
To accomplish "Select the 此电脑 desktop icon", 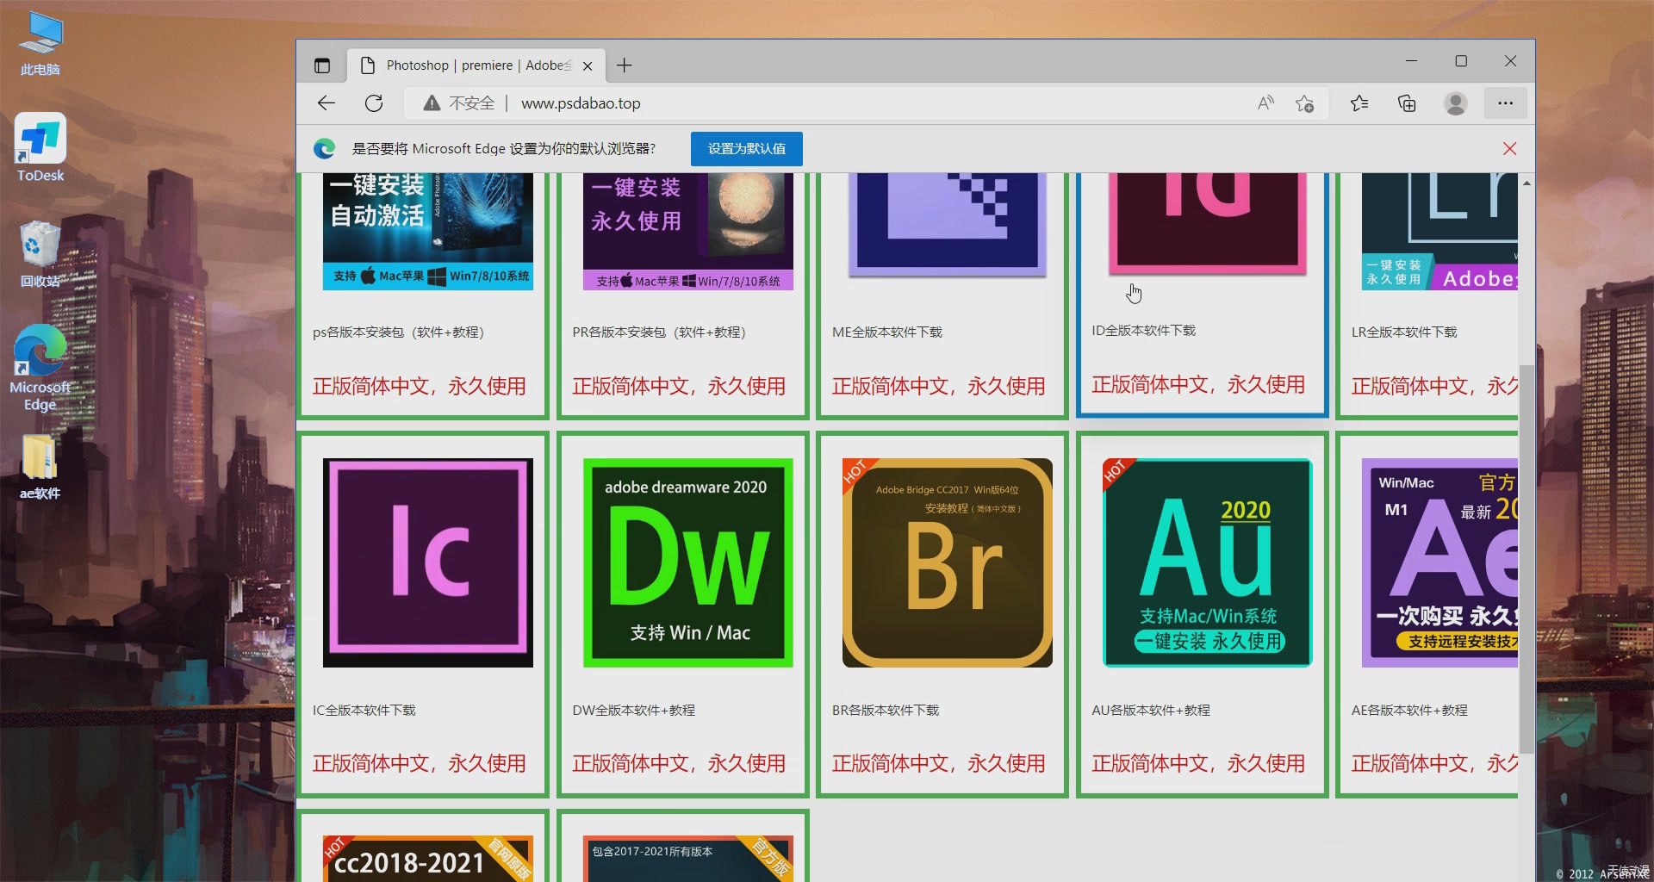I will 40,44.
